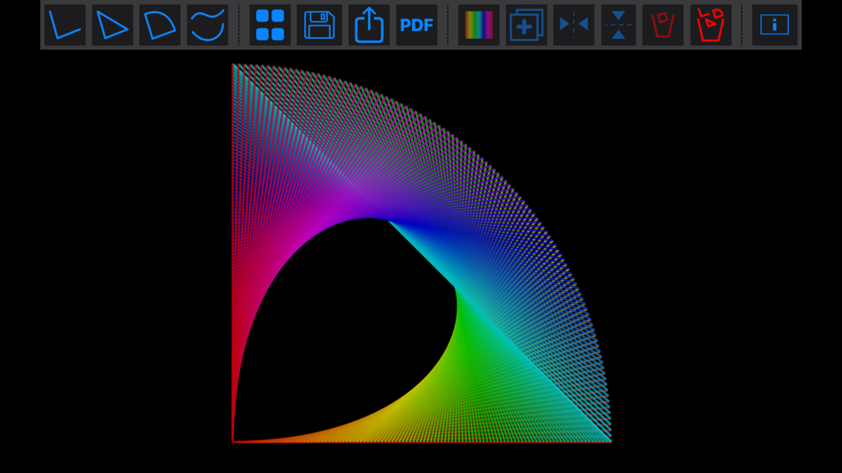
Task: Flip the shape vertically
Action: coord(619,25)
